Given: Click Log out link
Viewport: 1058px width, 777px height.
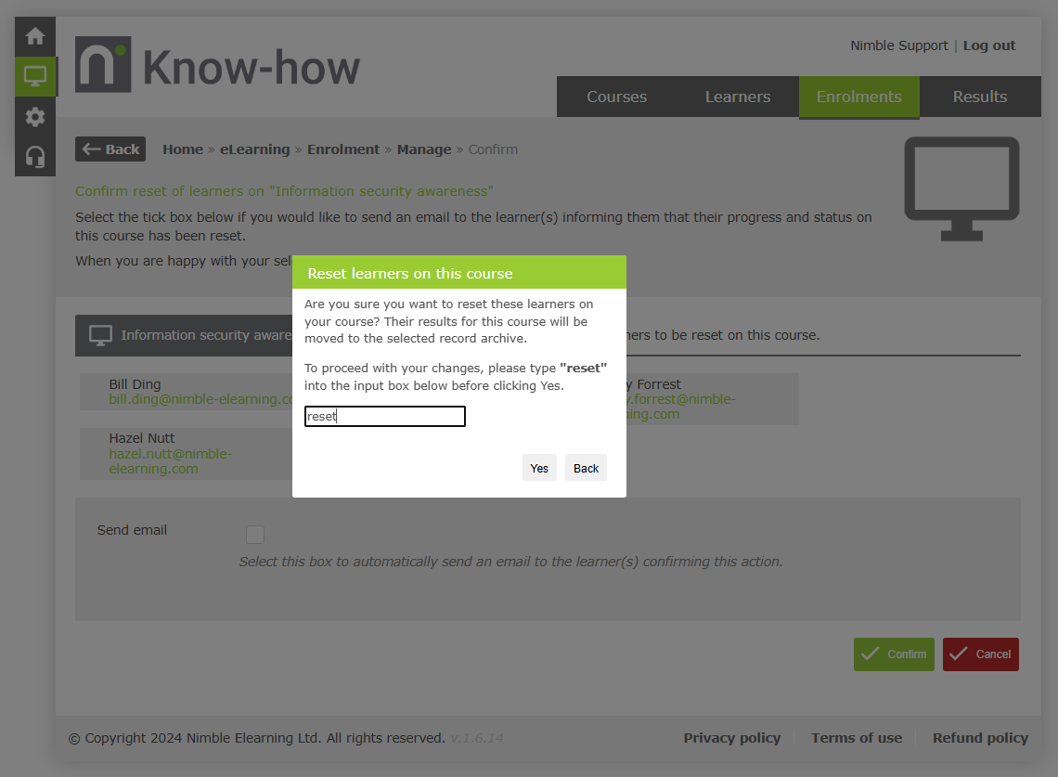Looking at the screenshot, I should [x=989, y=45].
